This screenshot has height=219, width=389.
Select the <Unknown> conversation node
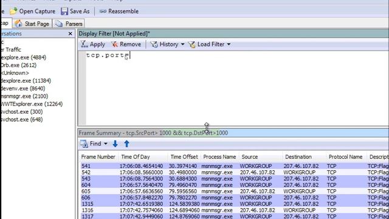pyautogui.click(x=15, y=73)
